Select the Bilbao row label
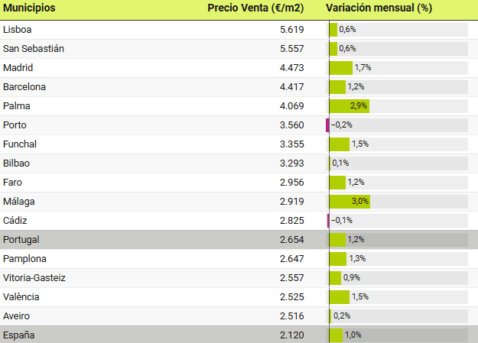The height and width of the screenshot is (343, 478). point(17,163)
